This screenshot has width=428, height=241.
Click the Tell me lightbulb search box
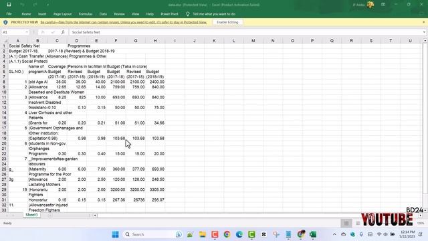[211, 14]
